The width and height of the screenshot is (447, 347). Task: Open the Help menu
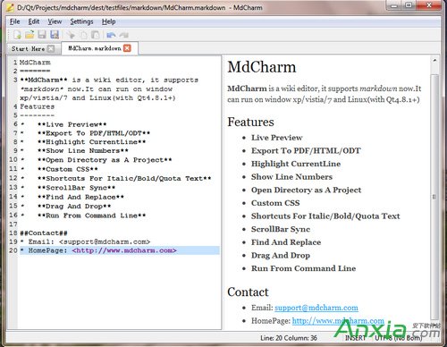tap(109, 21)
